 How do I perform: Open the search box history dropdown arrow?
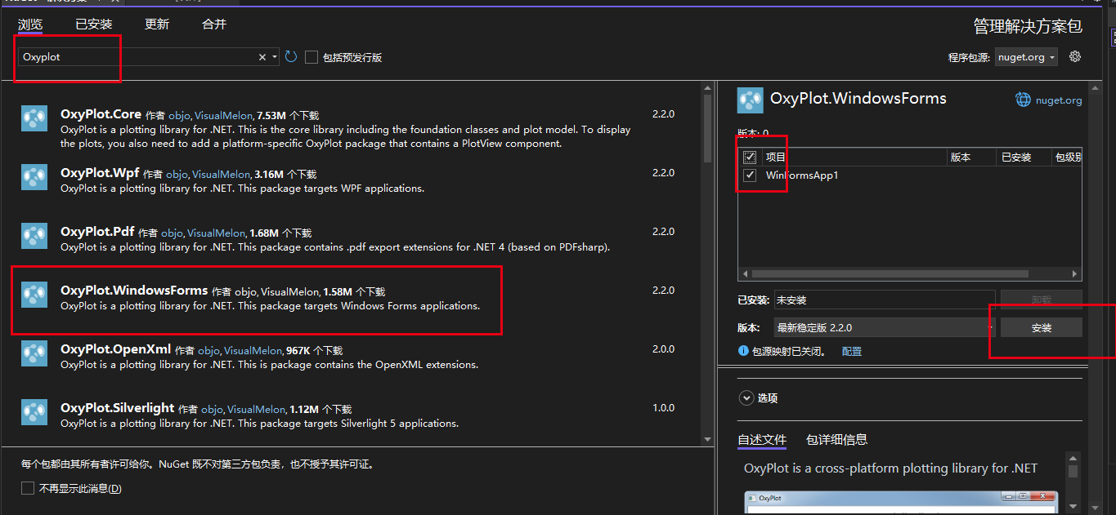275,57
